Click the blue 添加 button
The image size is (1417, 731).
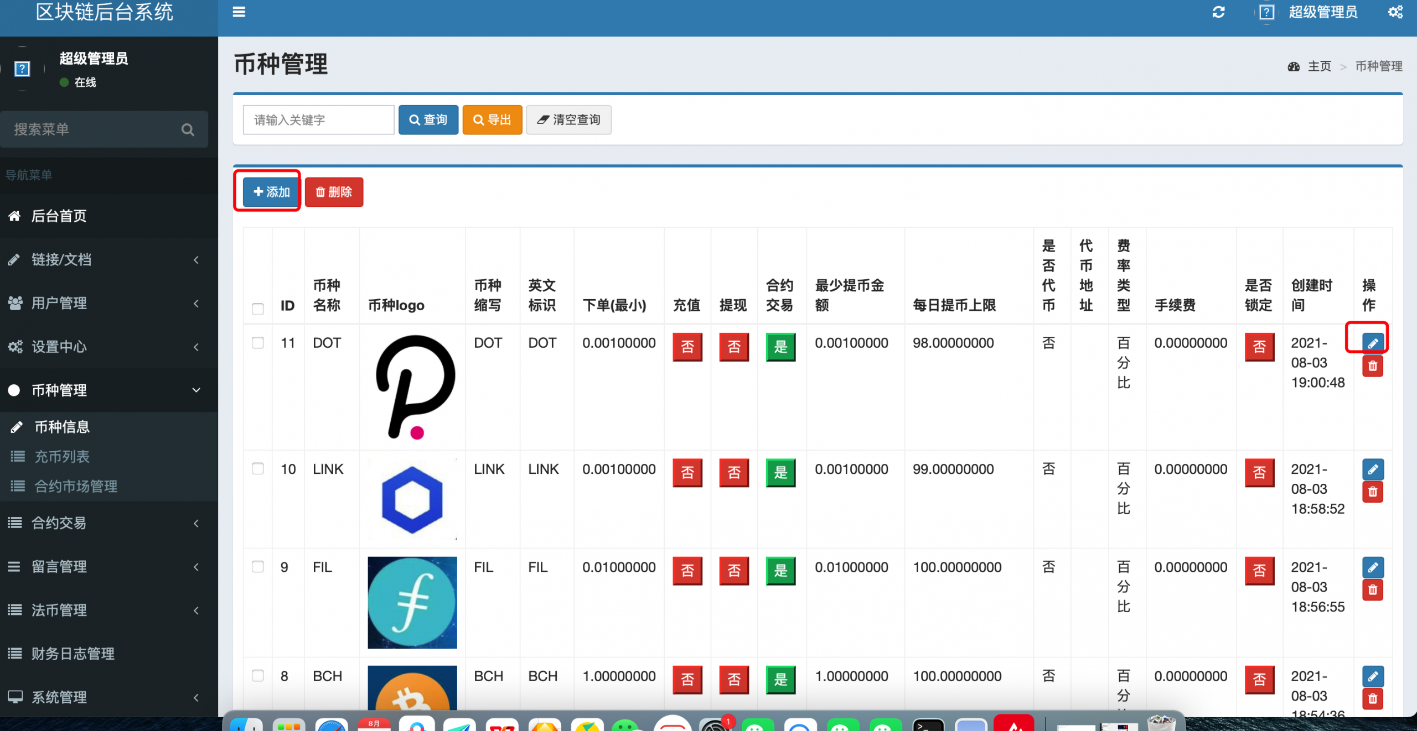coord(271,192)
